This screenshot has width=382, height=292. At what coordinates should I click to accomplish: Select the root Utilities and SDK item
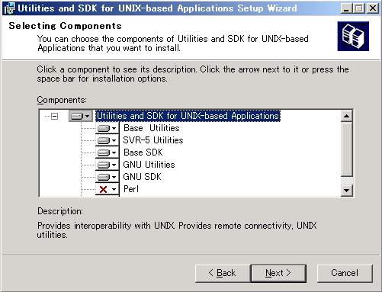(x=188, y=116)
